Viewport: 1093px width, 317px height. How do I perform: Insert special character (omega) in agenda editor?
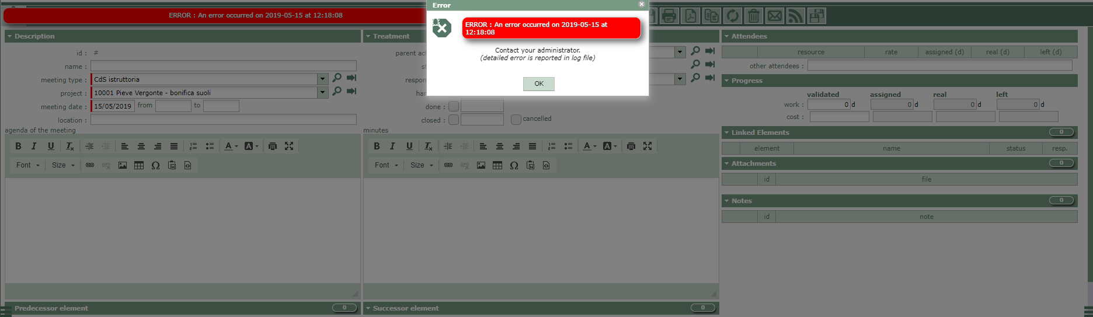(x=155, y=165)
